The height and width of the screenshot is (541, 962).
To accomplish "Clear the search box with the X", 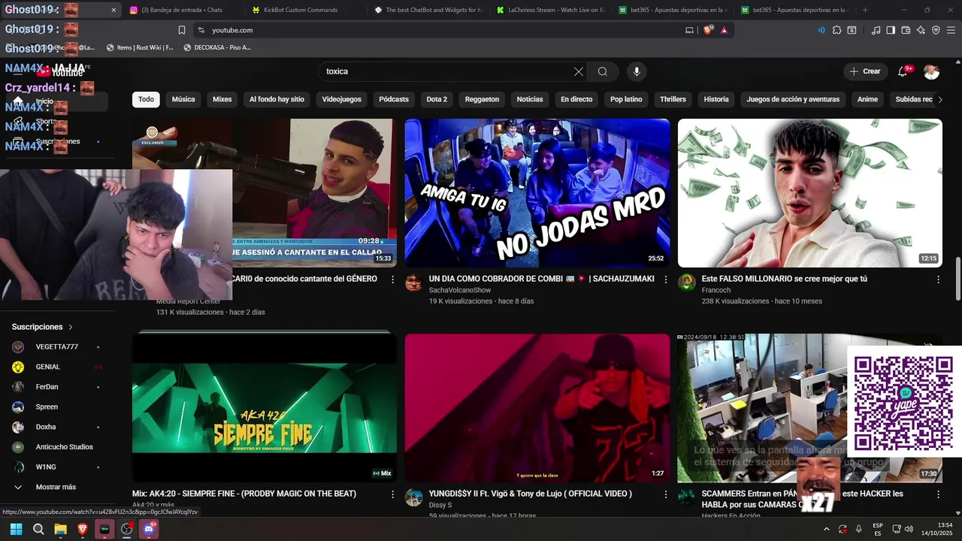I will click(578, 71).
